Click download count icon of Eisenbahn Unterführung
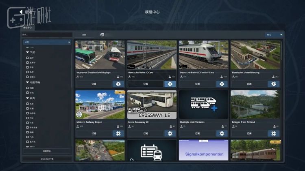Screen dimensions: 305x171 coord(233,77)
